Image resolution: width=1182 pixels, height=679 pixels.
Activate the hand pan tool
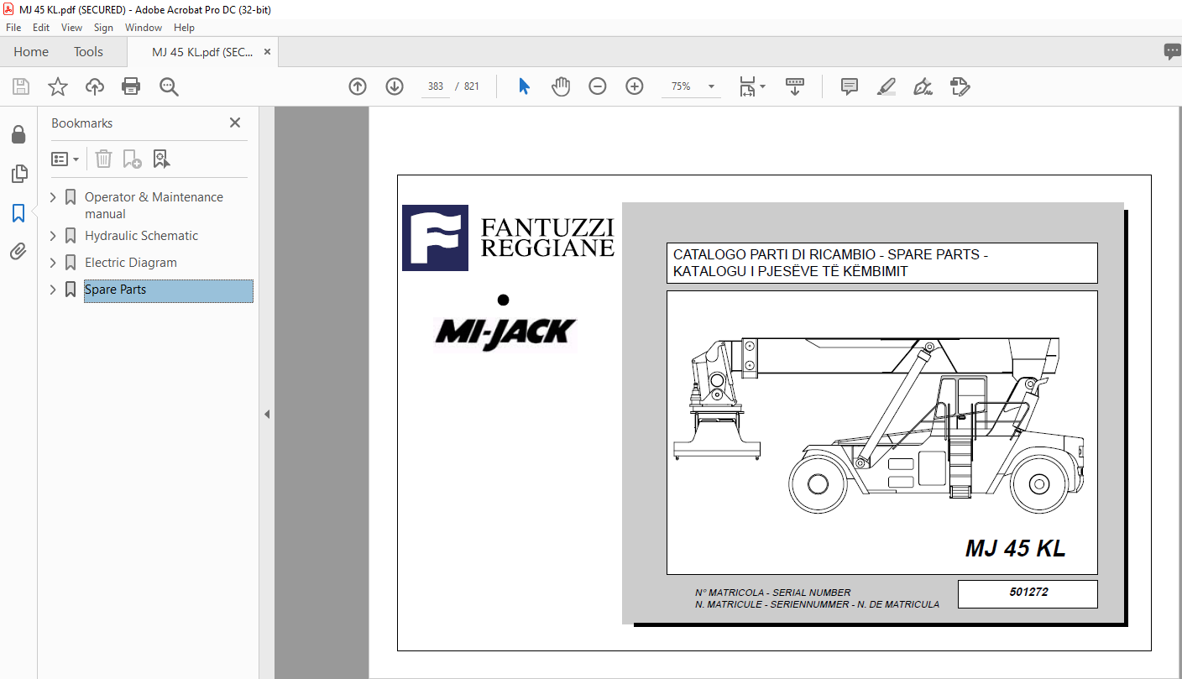click(561, 86)
